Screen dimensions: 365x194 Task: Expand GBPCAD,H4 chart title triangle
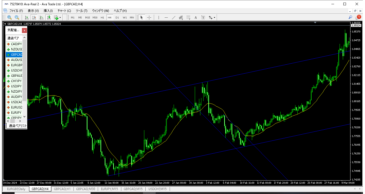[5, 24]
